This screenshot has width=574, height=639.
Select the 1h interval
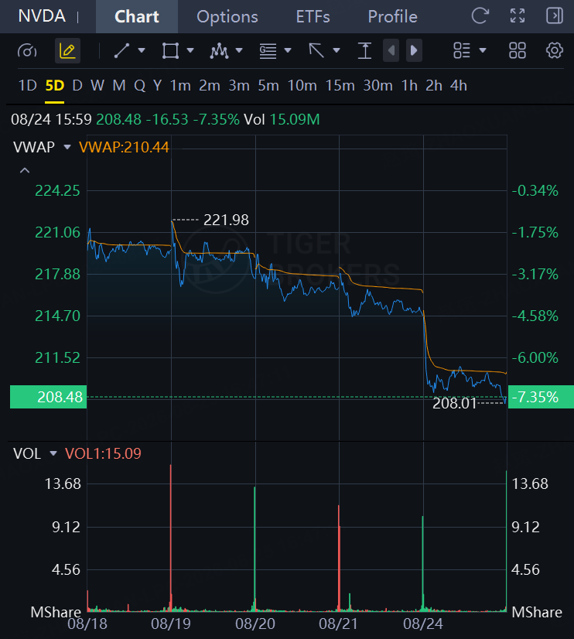pos(409,86)
